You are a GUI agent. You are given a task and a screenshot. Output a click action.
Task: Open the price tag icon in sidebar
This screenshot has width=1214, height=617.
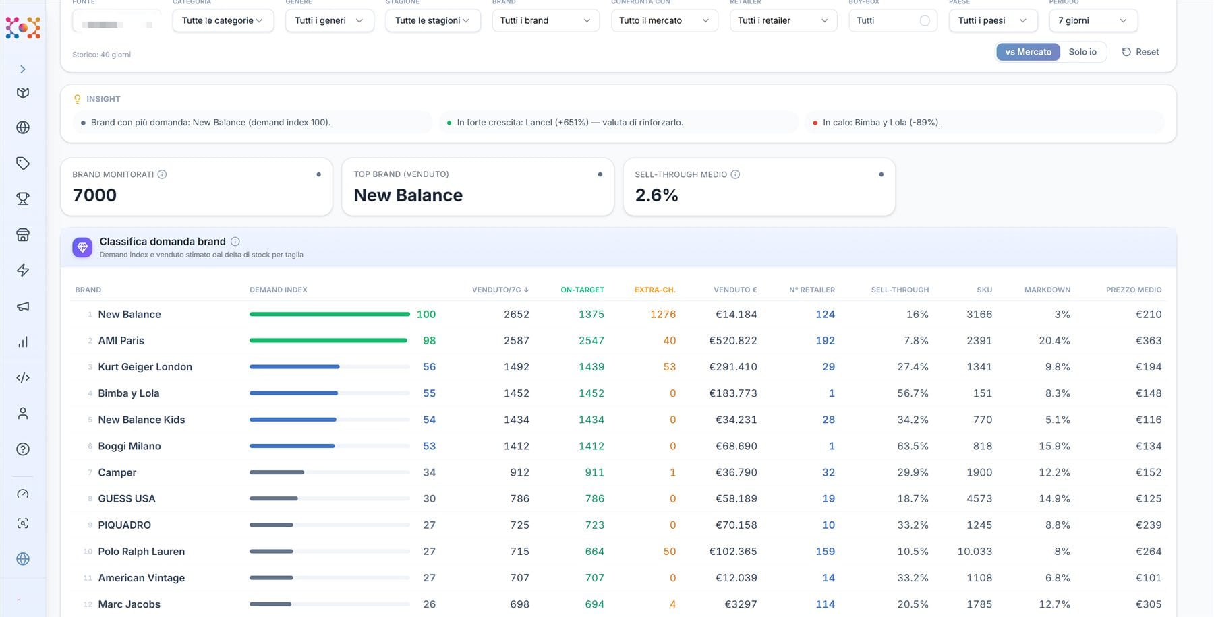click(x=23, y=163)
